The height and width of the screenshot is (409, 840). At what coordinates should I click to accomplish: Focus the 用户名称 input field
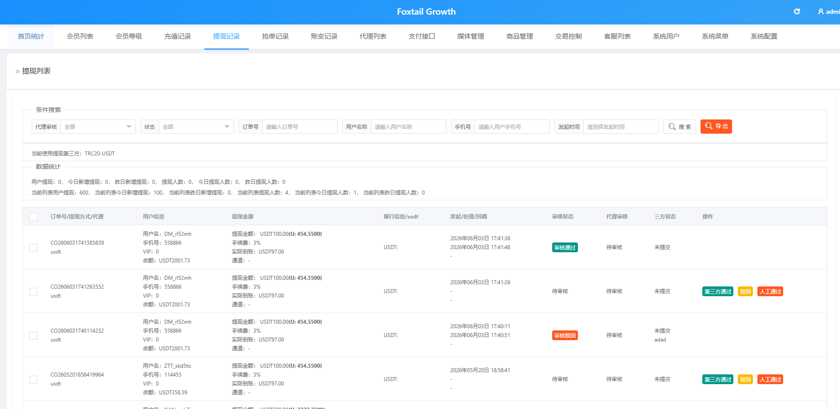click(x=409, y=127)
